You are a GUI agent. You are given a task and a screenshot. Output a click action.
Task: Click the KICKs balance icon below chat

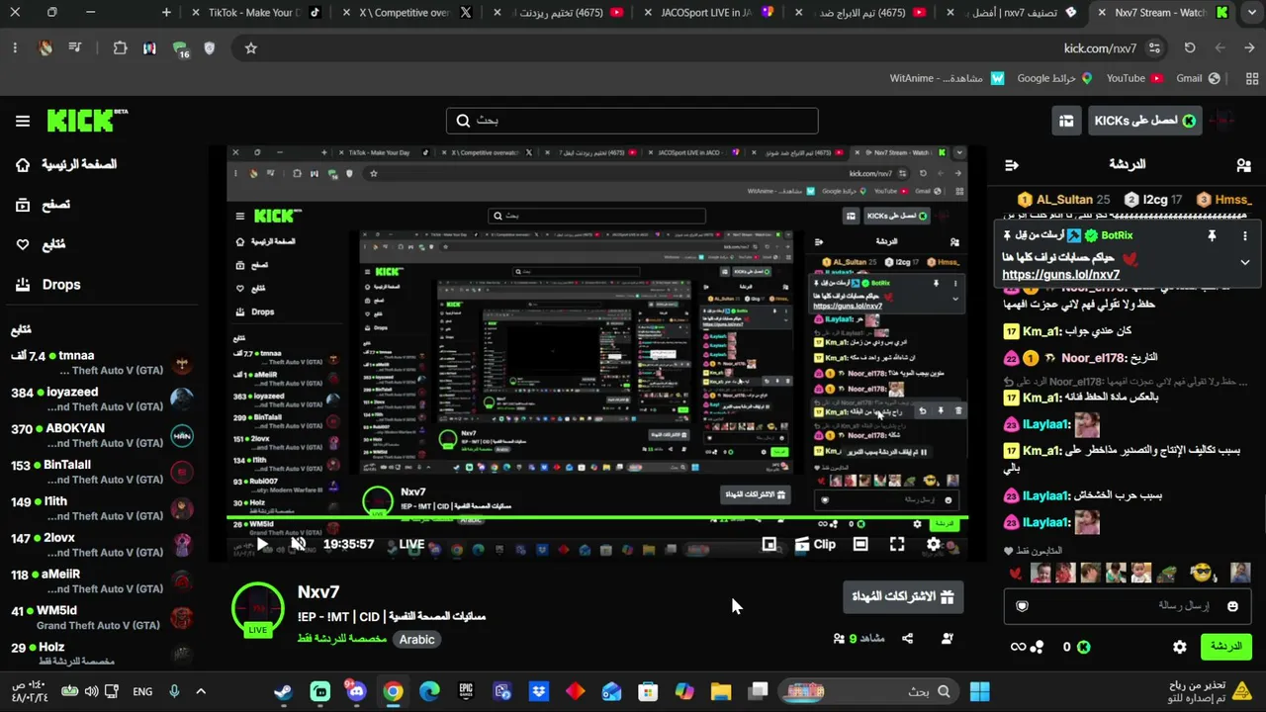[x=1084, y=647]
